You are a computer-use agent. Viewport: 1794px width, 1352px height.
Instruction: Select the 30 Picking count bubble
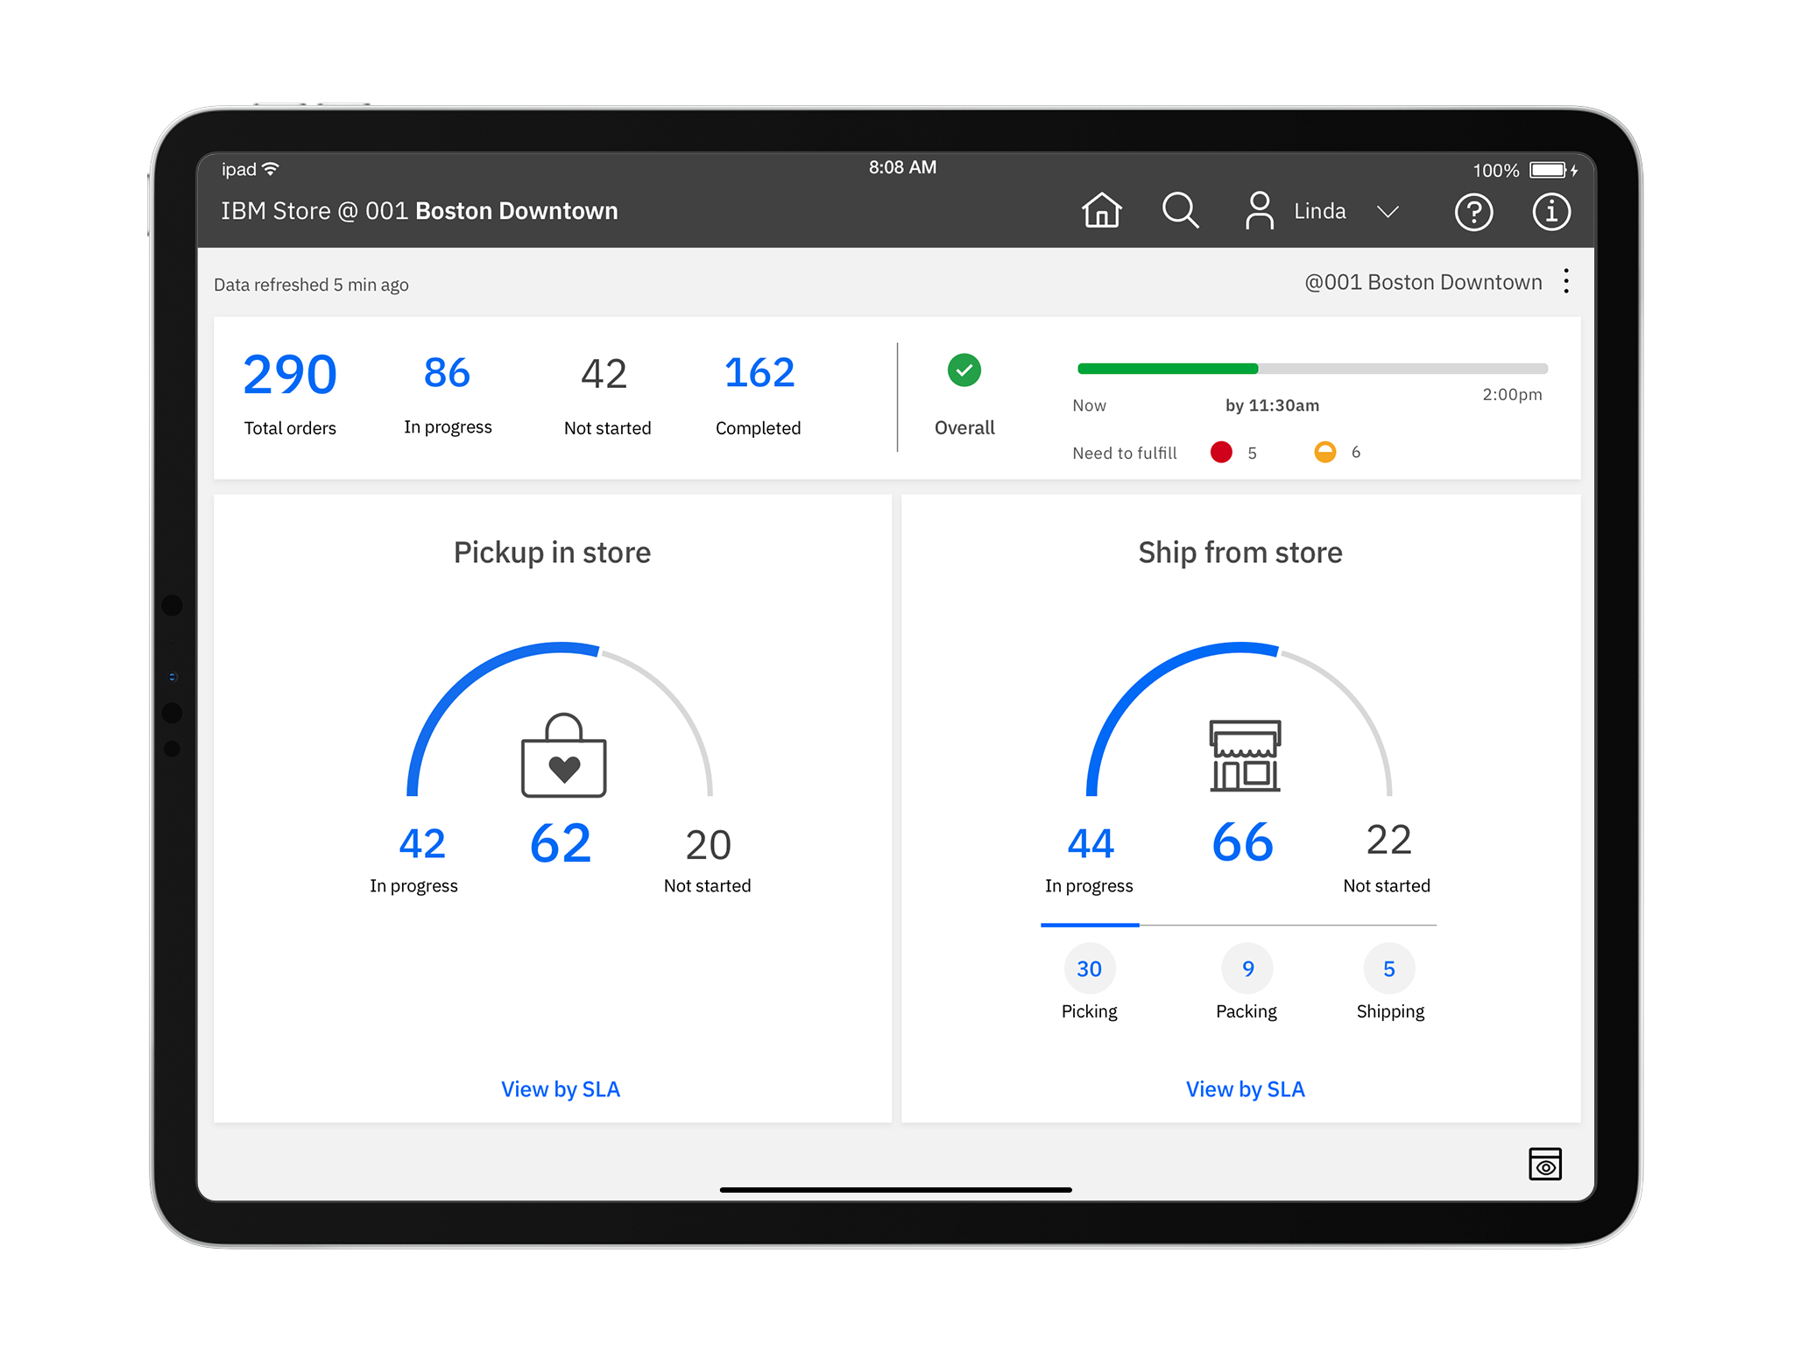1090,968
